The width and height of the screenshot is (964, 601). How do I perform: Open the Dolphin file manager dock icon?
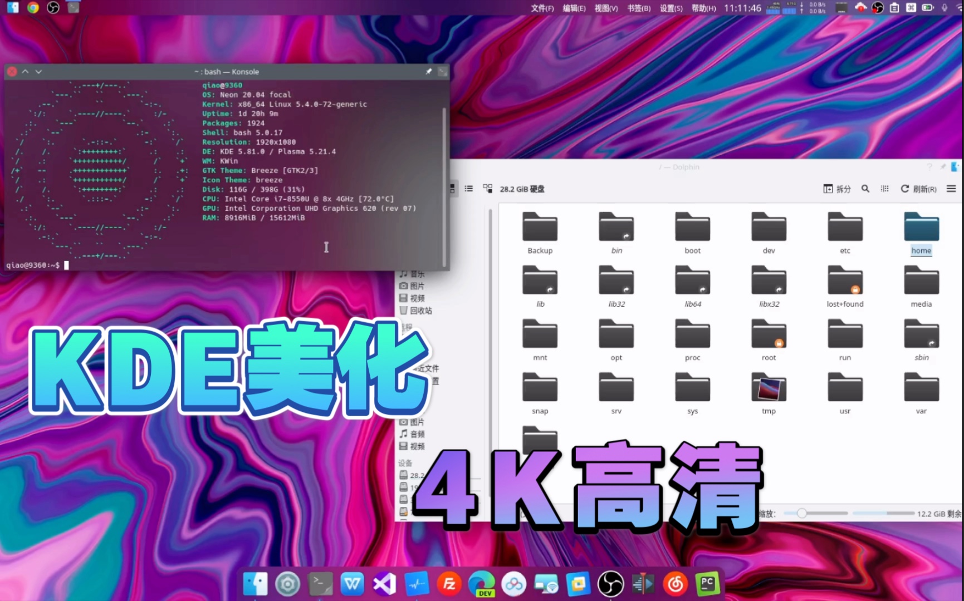256,584
